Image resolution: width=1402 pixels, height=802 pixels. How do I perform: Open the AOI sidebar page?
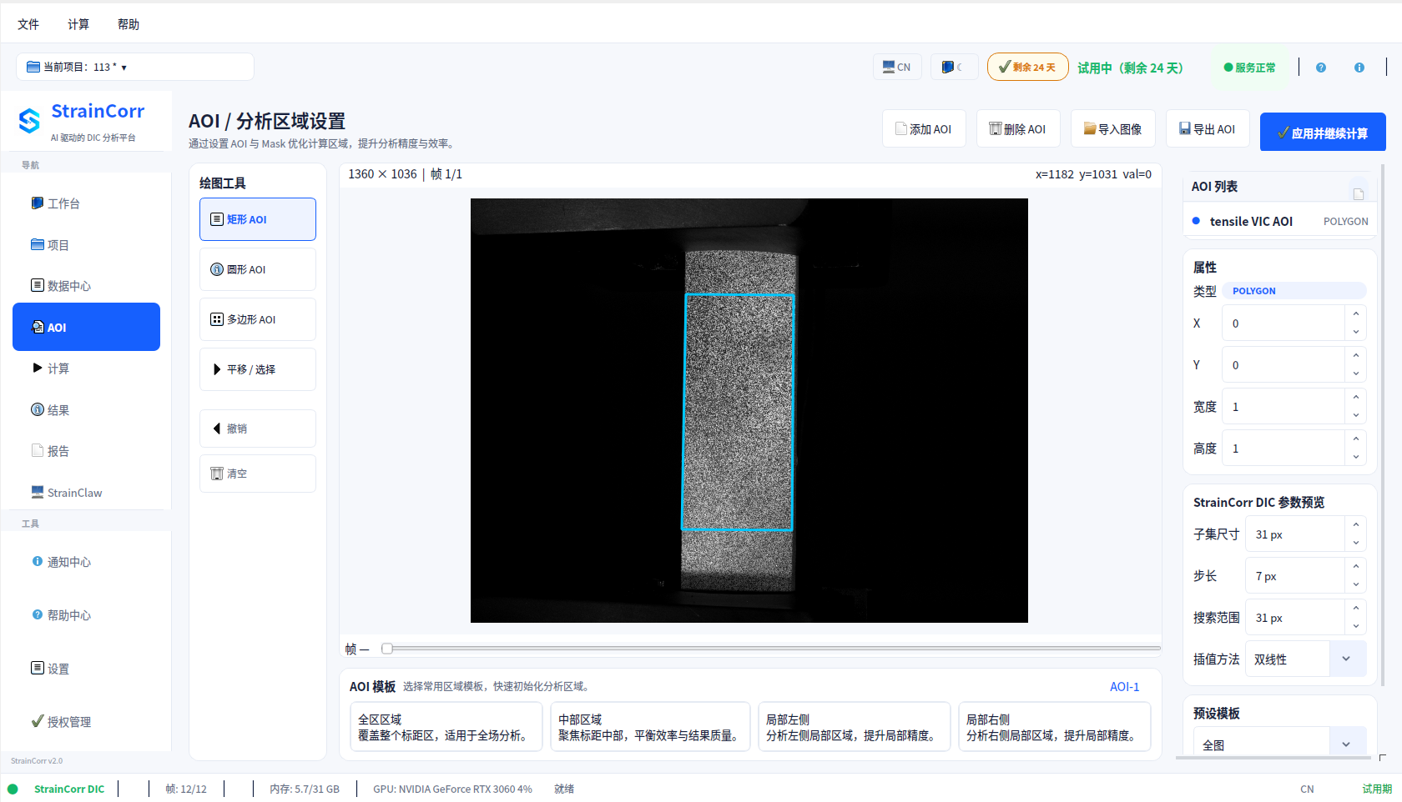86,327
